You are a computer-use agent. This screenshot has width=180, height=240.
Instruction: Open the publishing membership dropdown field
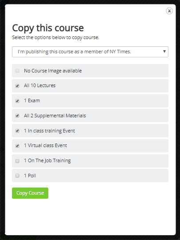[x=90, y=52]
